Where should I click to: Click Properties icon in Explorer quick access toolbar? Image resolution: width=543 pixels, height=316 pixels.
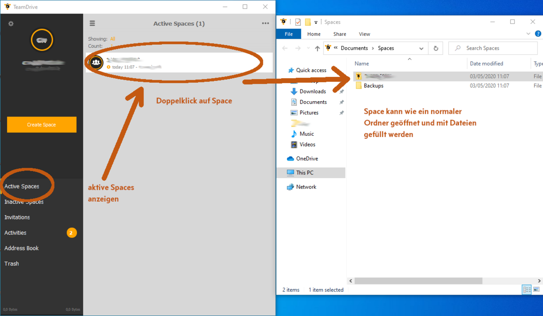[x=298, y=22]
